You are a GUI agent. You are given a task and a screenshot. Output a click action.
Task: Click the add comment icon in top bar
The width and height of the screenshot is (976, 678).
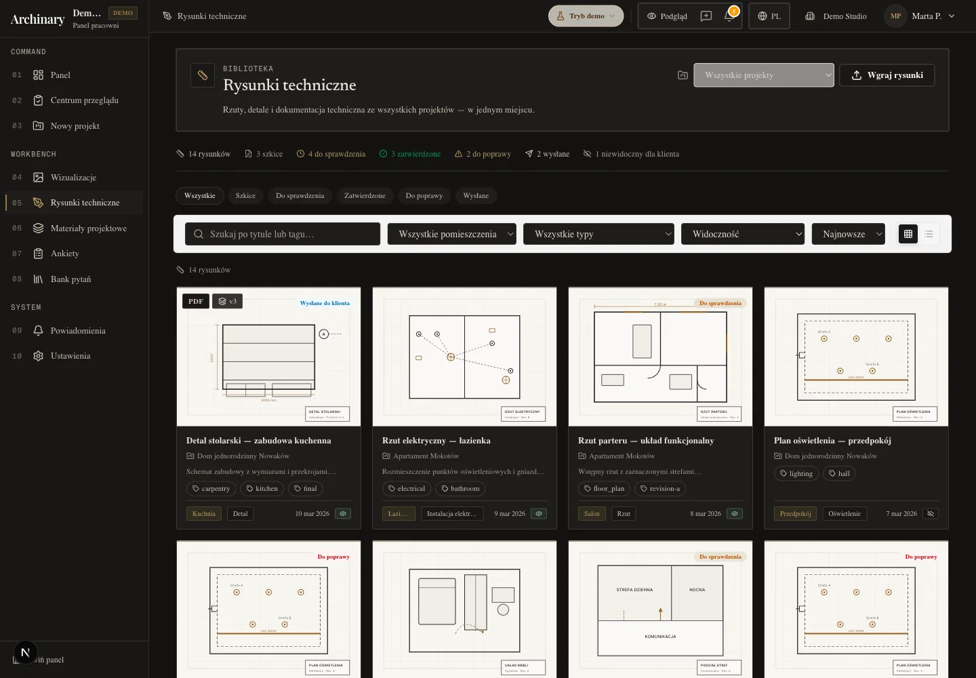706,16
